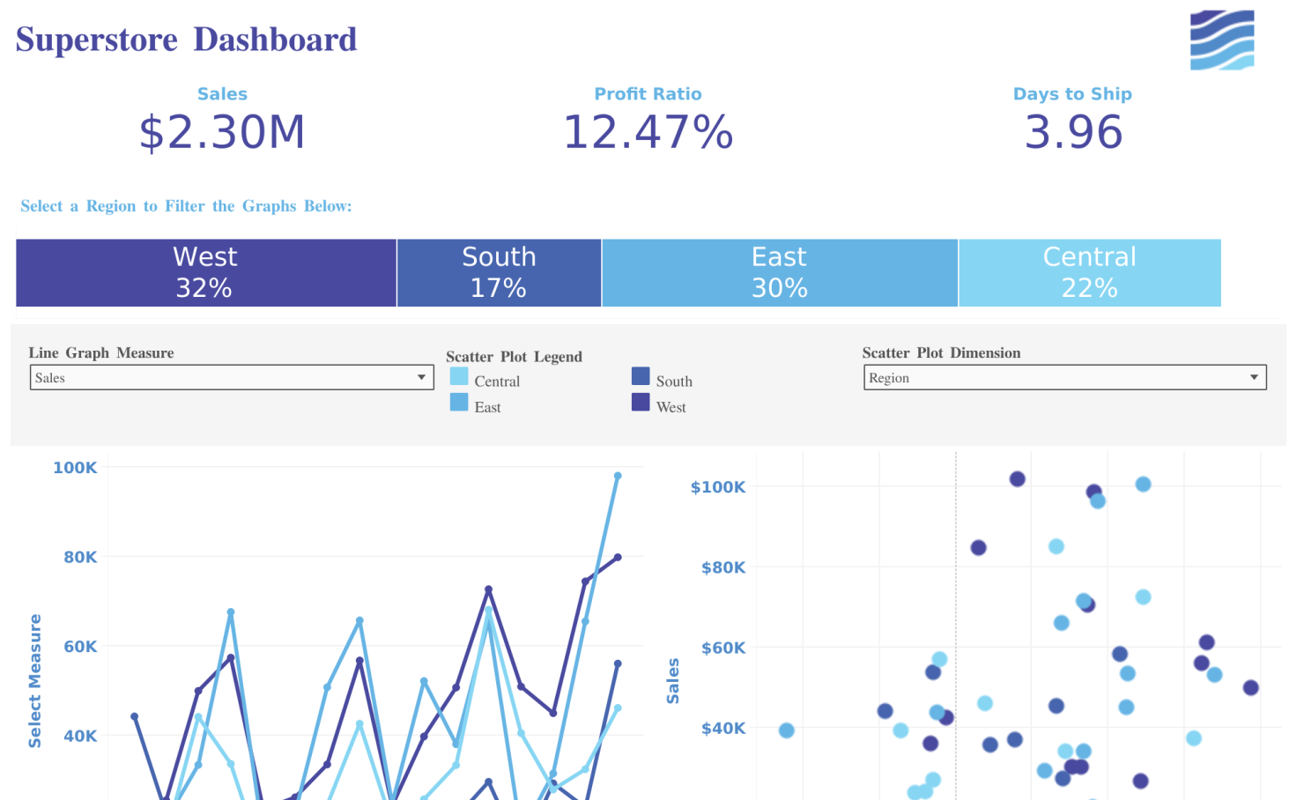Click the Scatter Plot Legend heading
The width and height of the screenshot is (1297, 800).
514,357
